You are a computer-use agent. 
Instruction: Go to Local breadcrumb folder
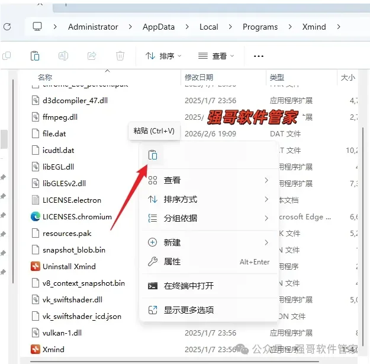click(x=209, y=27)
